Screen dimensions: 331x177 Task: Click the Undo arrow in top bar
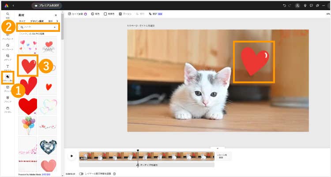(x=283, y=6)
